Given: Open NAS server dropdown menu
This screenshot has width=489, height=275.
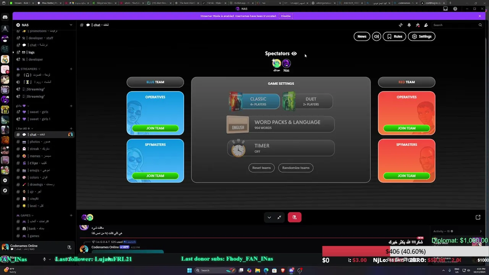Looking at the screenshot, I should (71, 25).
